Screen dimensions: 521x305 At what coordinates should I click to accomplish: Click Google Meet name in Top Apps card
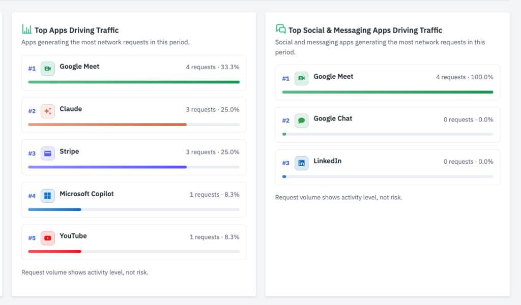point(79,67)
